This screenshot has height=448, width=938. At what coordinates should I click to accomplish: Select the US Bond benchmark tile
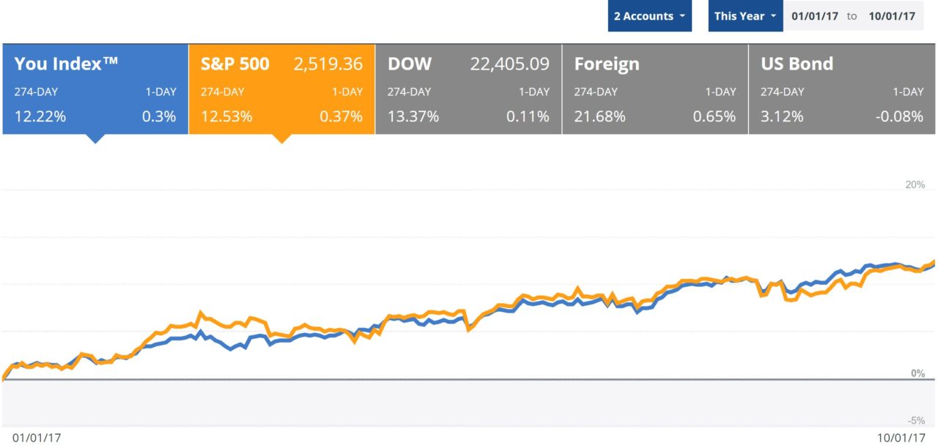point(841,89)
